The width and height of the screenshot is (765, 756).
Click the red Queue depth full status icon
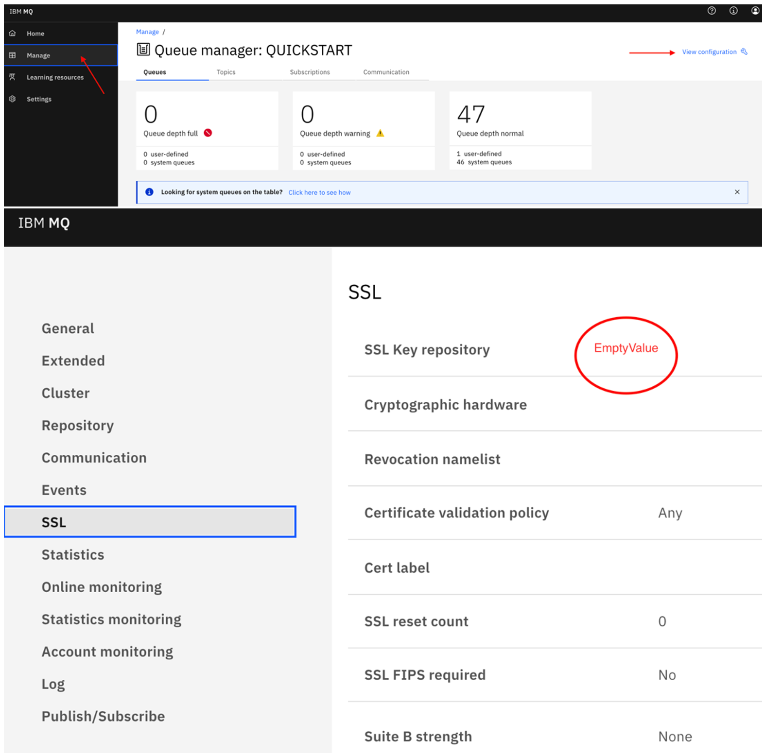(x=208, y=133)
